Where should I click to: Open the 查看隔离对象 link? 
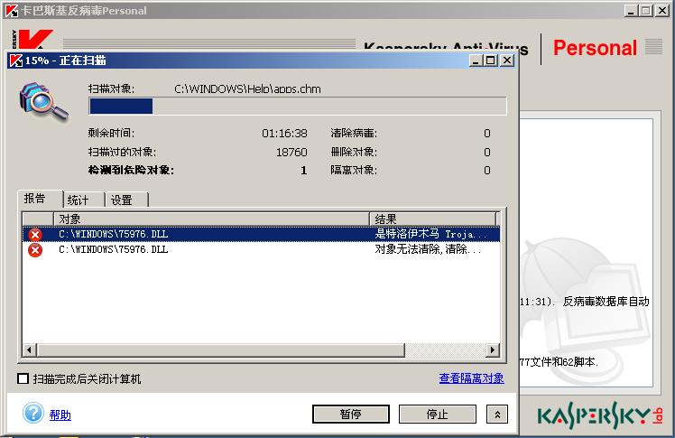coord(471,378)
